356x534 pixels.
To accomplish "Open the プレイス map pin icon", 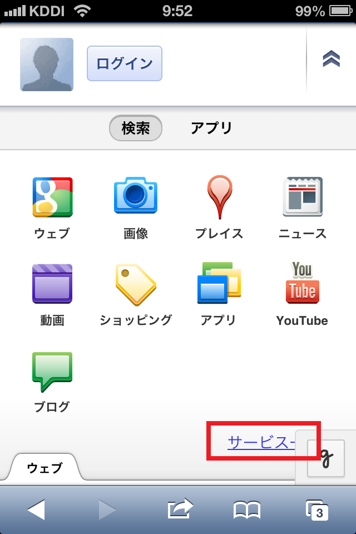I will pyautogui.click(x=220, y=197).
